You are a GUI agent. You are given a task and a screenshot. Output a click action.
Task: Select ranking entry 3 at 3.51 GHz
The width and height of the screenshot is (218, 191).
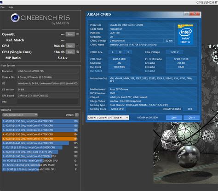coord(40,130)
